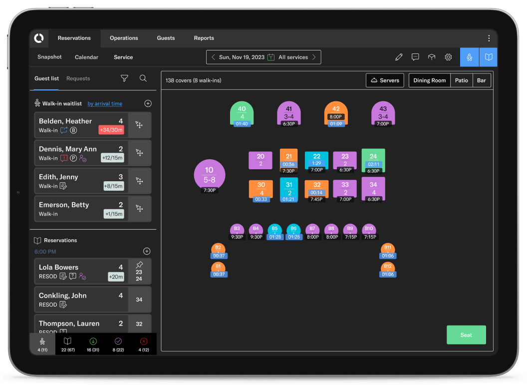Go to next day arrow
527x385 pixels.
click(x=314, y=57)
